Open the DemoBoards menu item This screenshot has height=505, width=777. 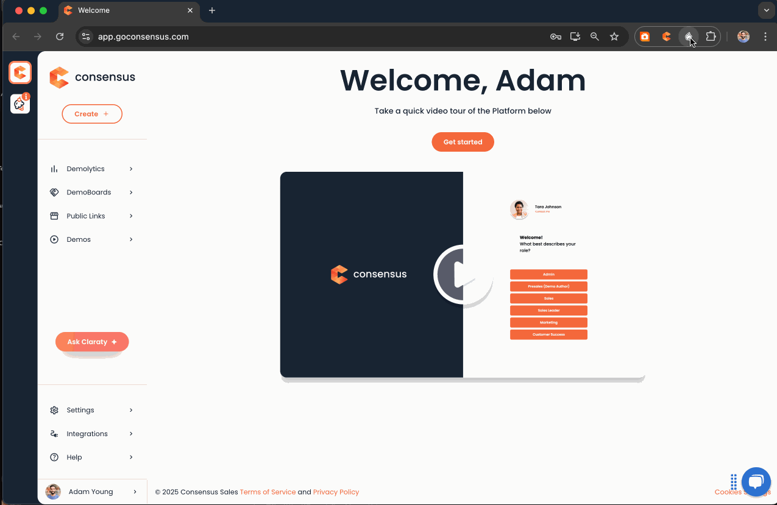point(92,192)
